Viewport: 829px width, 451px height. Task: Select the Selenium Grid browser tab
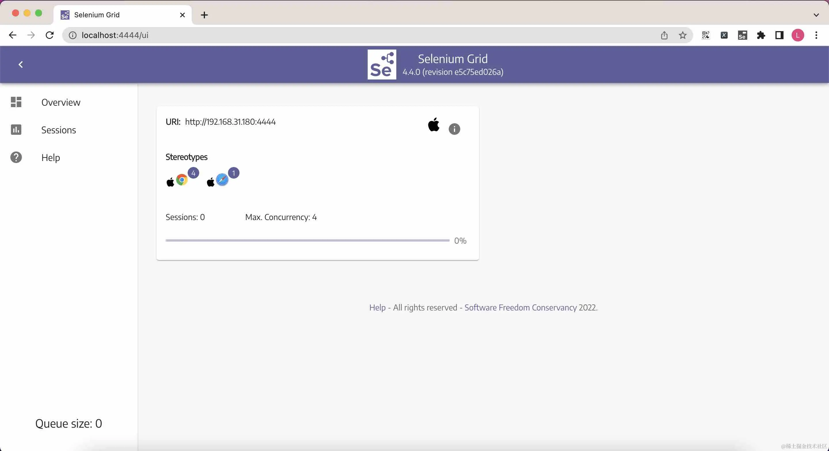coord(122,15)
